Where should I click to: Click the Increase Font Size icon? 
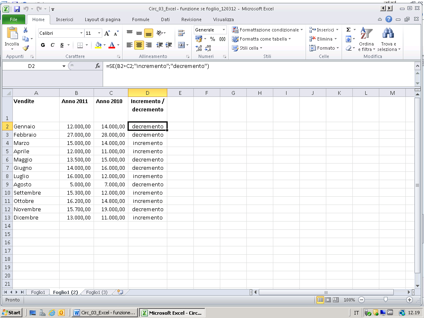(x=107, y=33)
